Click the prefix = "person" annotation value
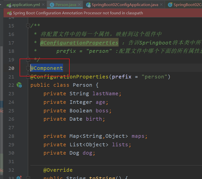Image resolution: width=202 pixels, height=179 pixels. [x=139, y=77]
